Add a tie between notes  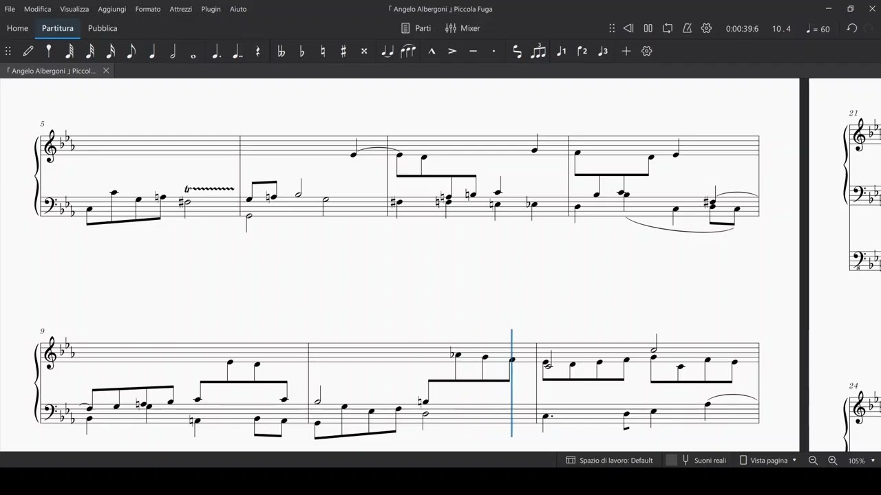[388, 51]
